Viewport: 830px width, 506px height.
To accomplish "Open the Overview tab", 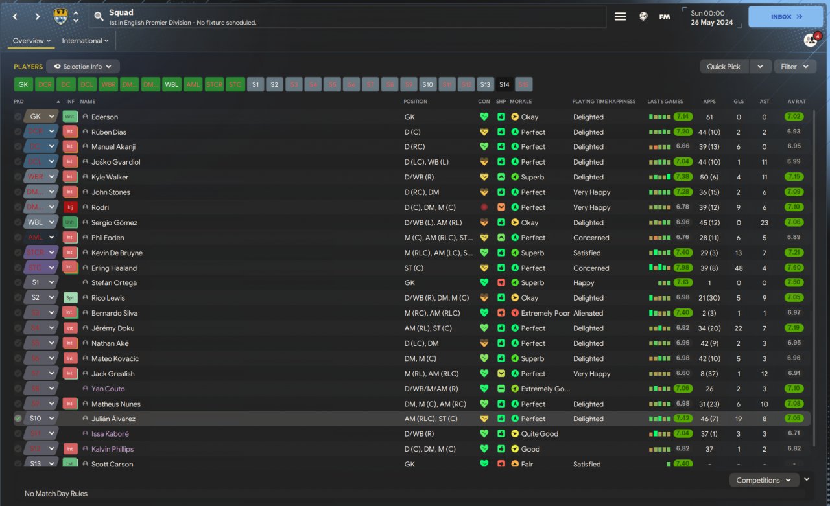I will point(31,41).
